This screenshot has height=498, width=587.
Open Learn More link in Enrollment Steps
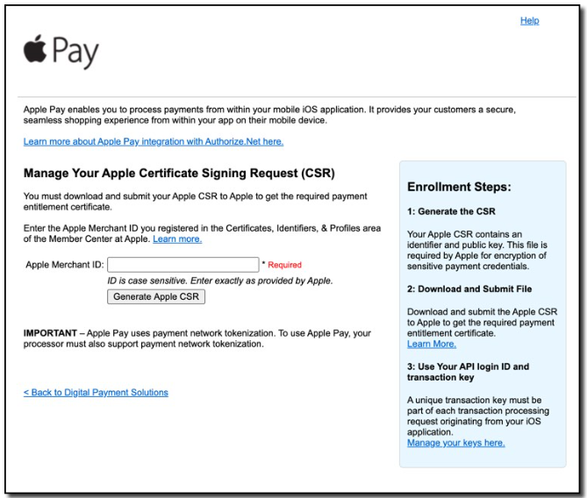432,344
